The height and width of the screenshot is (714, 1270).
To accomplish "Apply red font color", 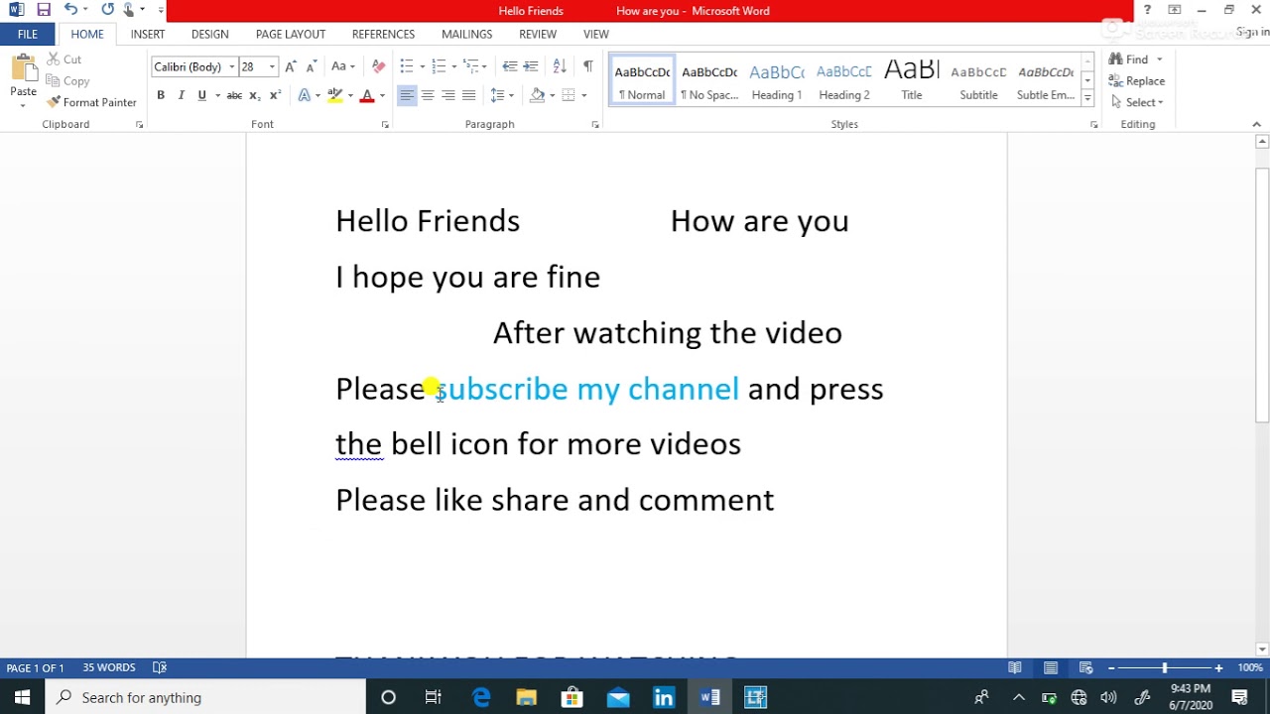I will click(x=367, y=95).
